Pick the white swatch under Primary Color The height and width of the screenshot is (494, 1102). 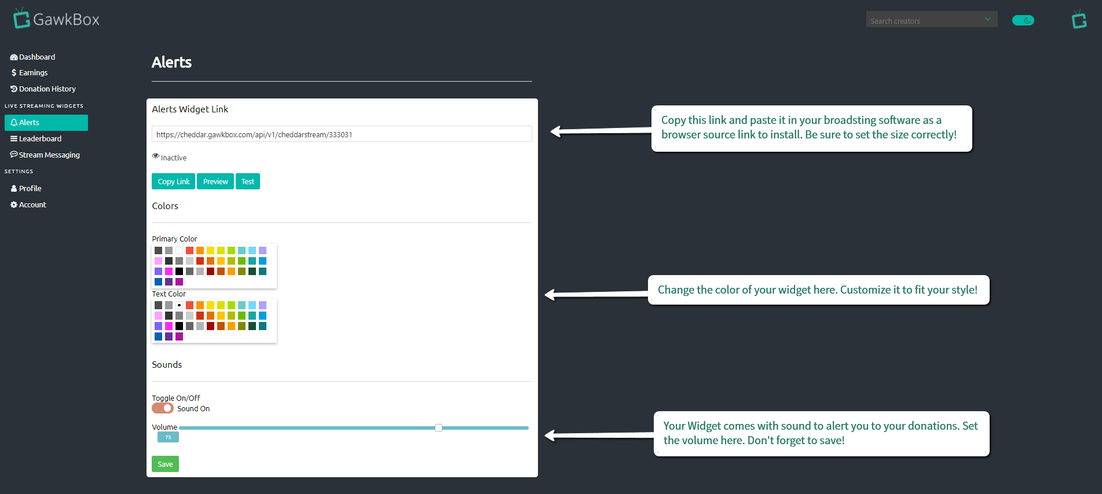click(180, 251)
